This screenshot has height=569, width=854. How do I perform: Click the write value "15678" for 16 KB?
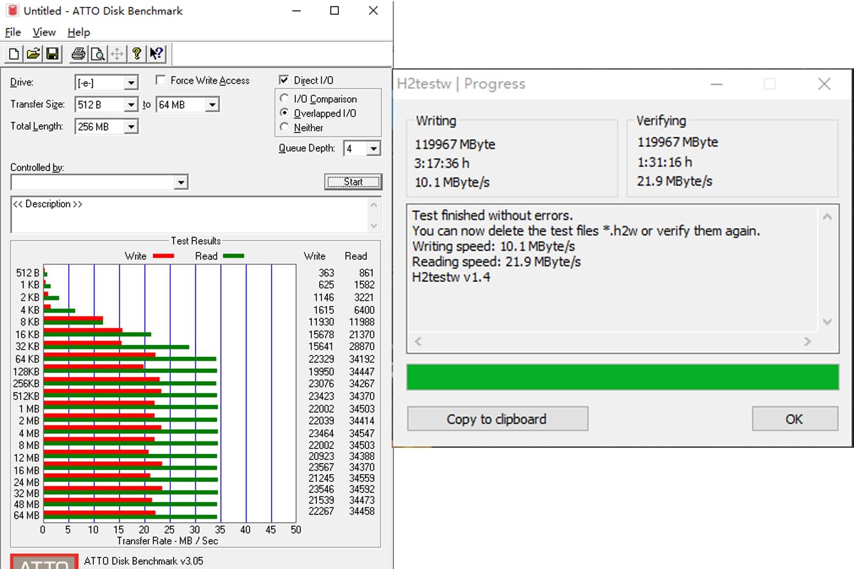tap(321, 335)
